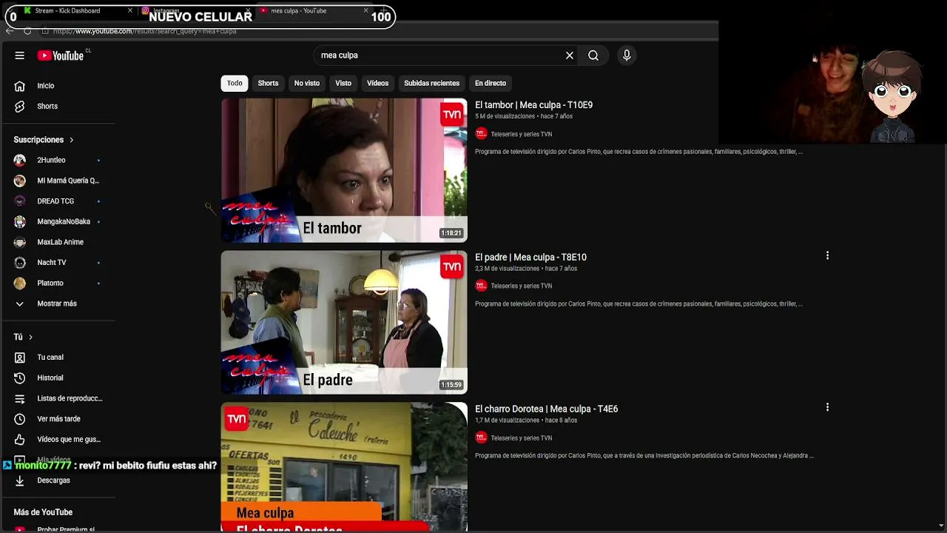947x533 pixels.
Task: Open Teleseries y series TVN under El padre
Action: pos(522,286)
